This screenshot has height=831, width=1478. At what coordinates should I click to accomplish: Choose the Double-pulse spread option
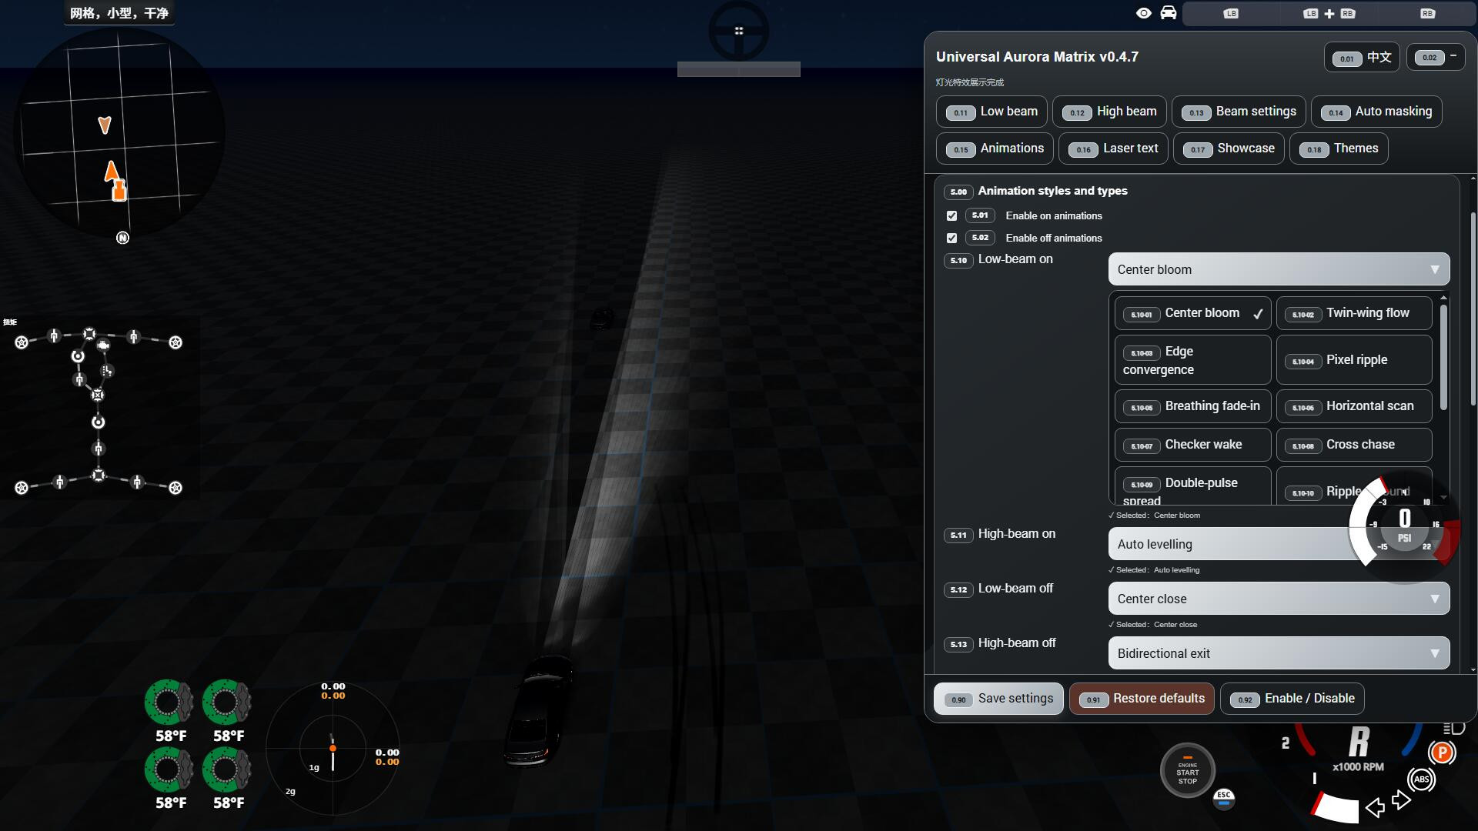(1192, 486)
